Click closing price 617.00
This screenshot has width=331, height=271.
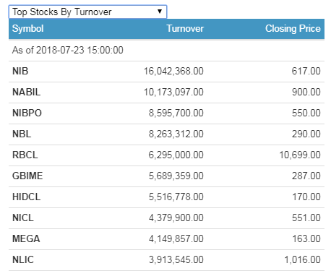[306, 71]
